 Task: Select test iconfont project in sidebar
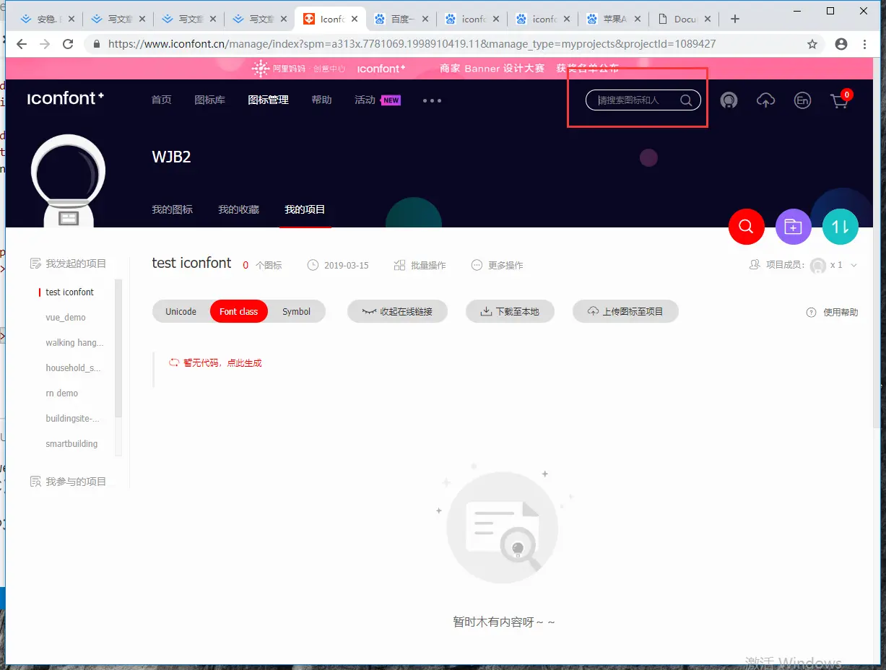(69, 292)
